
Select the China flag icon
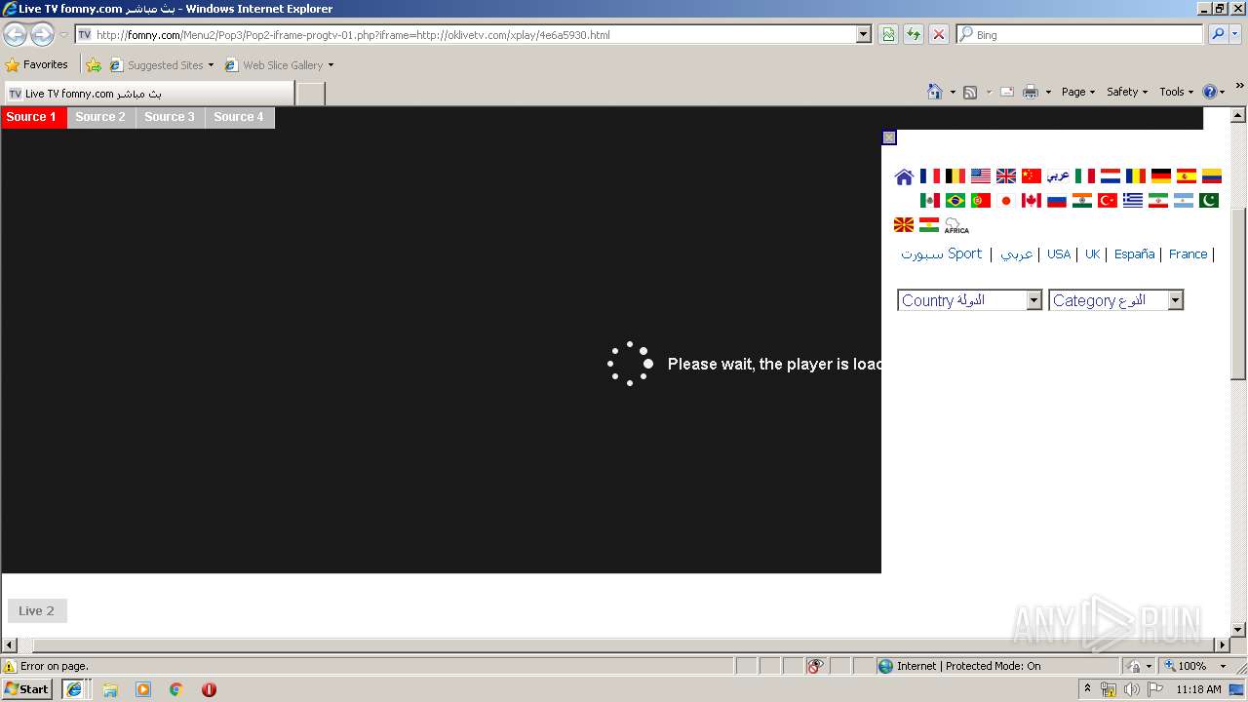tap(1032, 176)
